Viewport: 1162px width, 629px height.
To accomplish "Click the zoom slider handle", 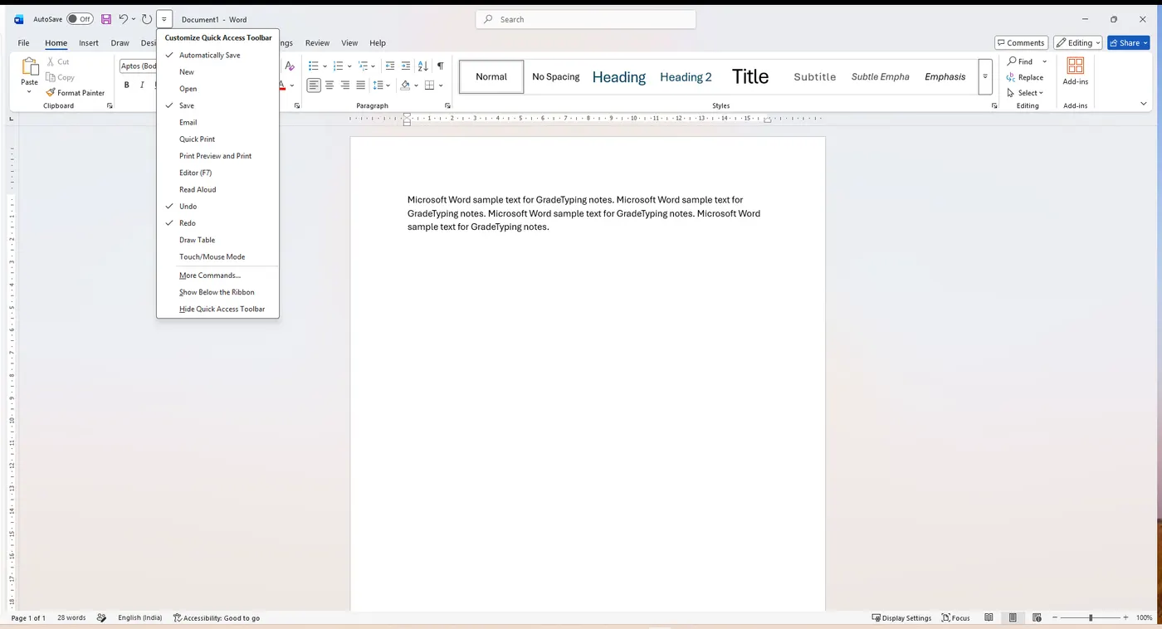I will click(x=1091, y=617).
